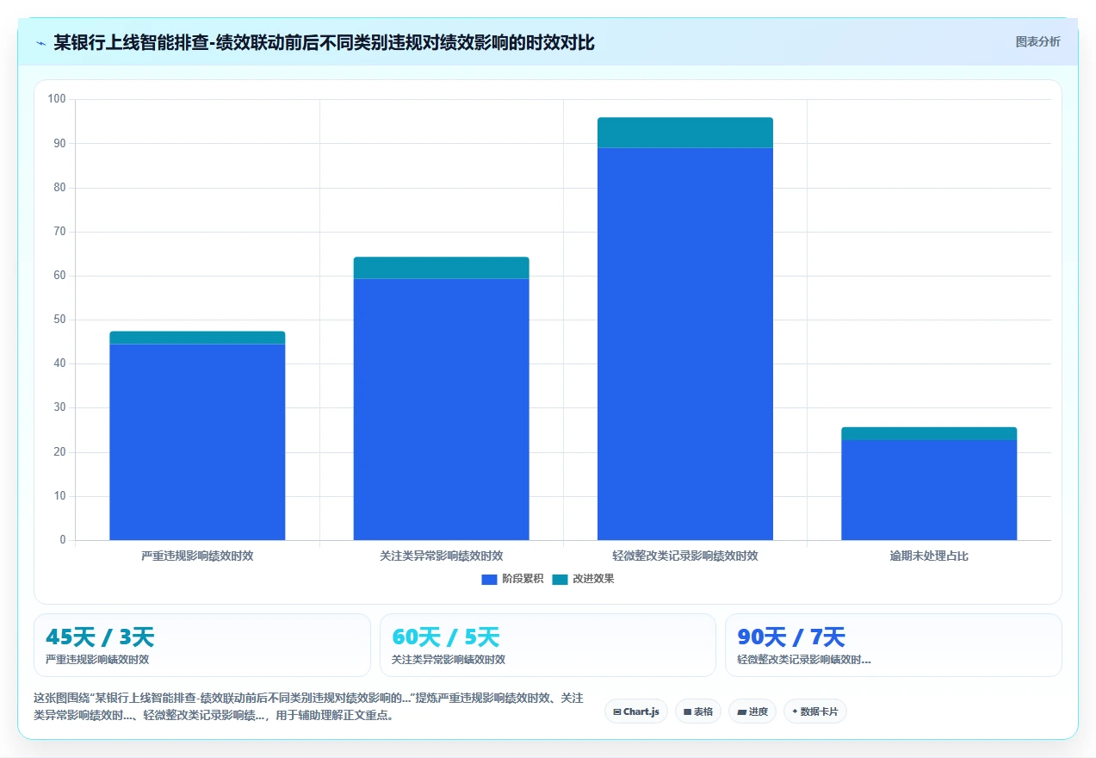Open the 60天 / 5天 data card
The width and height of the screenshot is (1096, 758).
548,645
